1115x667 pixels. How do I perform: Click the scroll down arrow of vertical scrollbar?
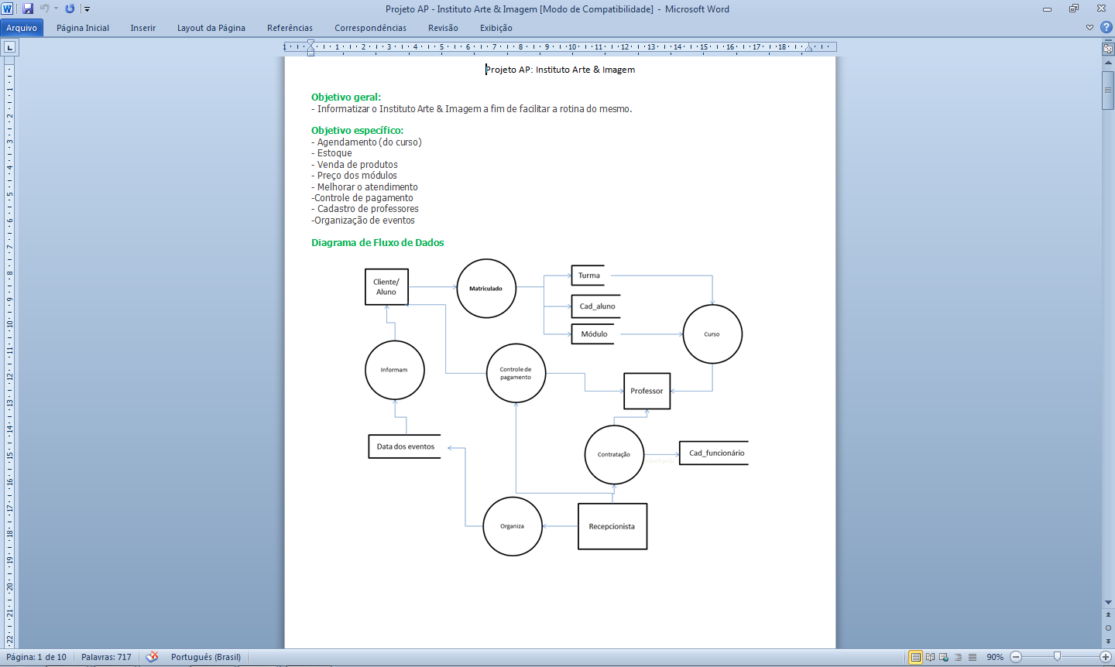(x=1108, y=602)
